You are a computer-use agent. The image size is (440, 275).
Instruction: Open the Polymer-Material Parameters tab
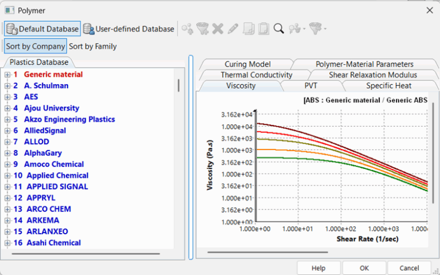pos(364,64)
